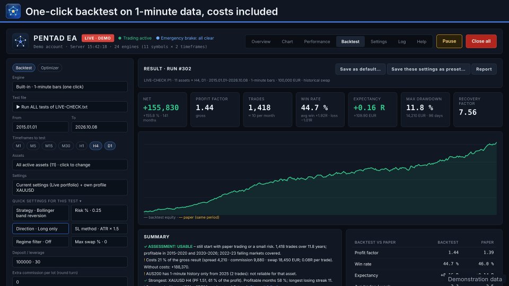Toggle the M15 timeframe chip
The image size is (509, 286).
click(x=49, y=146)
